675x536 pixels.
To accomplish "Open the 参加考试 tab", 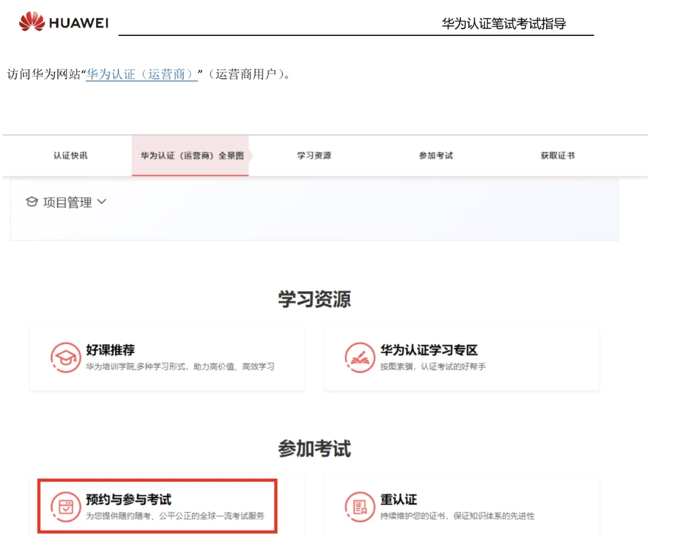I will [x=436, y=156].
